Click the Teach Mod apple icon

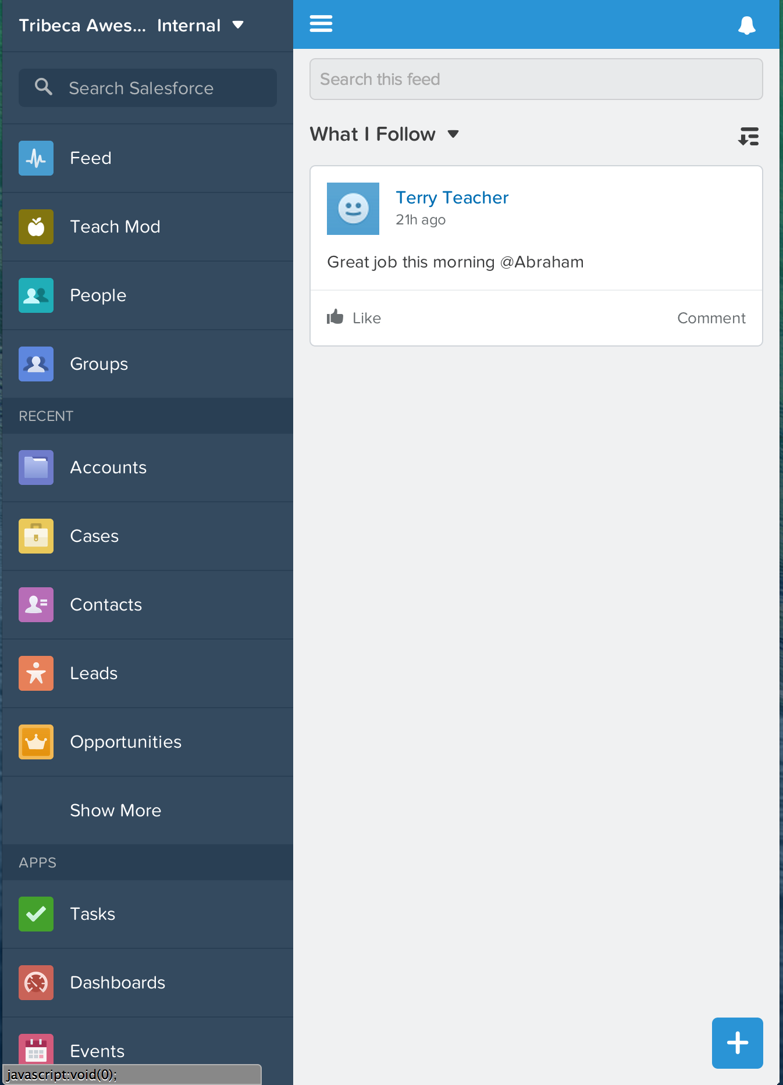tap(36, 227)
